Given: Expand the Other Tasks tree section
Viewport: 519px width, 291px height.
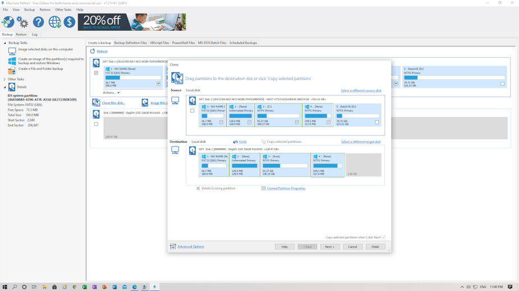Looking at the screenshot, I should pyautogui.click(x=5, y=79).
